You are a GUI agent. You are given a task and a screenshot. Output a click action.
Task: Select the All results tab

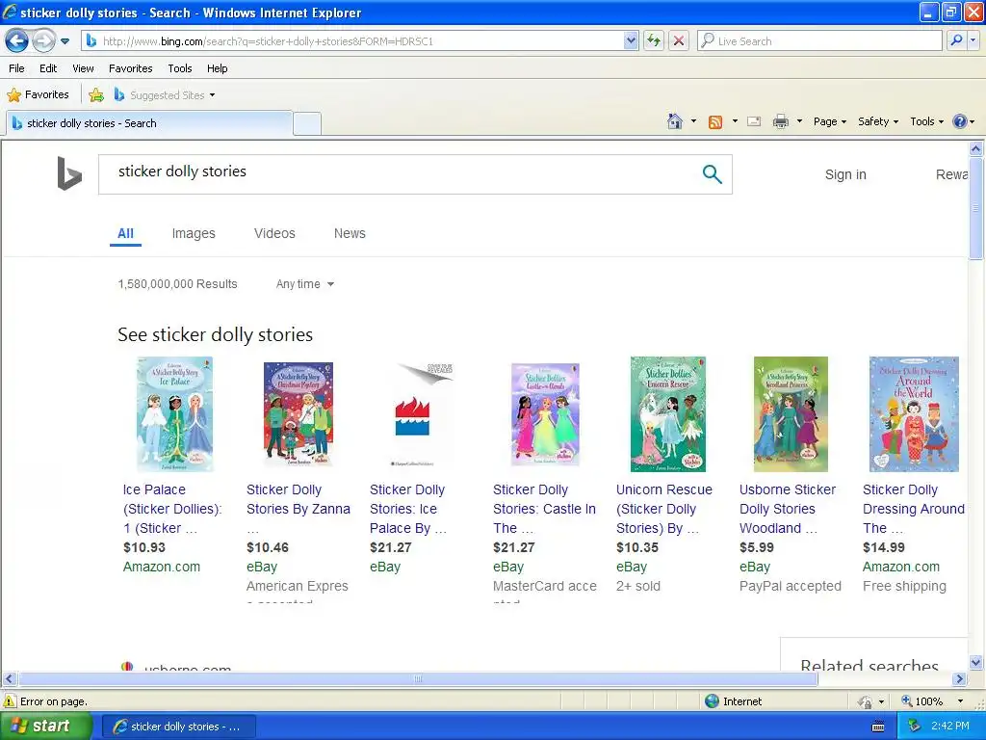125,233
